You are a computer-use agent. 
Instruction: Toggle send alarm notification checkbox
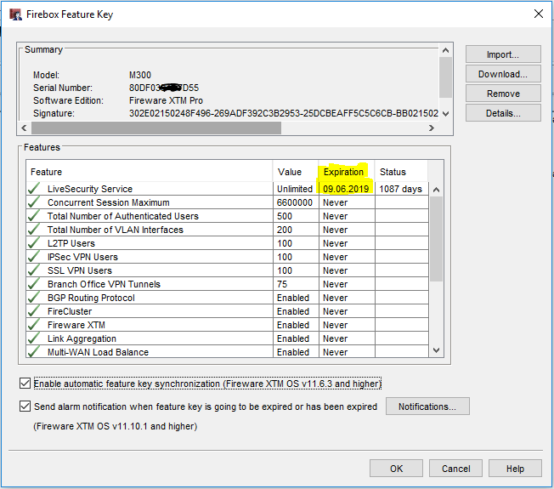click(25, 407)
